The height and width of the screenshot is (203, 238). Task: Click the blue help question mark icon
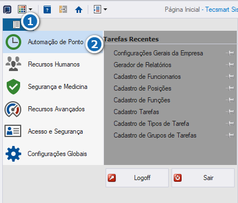[47, 10]
